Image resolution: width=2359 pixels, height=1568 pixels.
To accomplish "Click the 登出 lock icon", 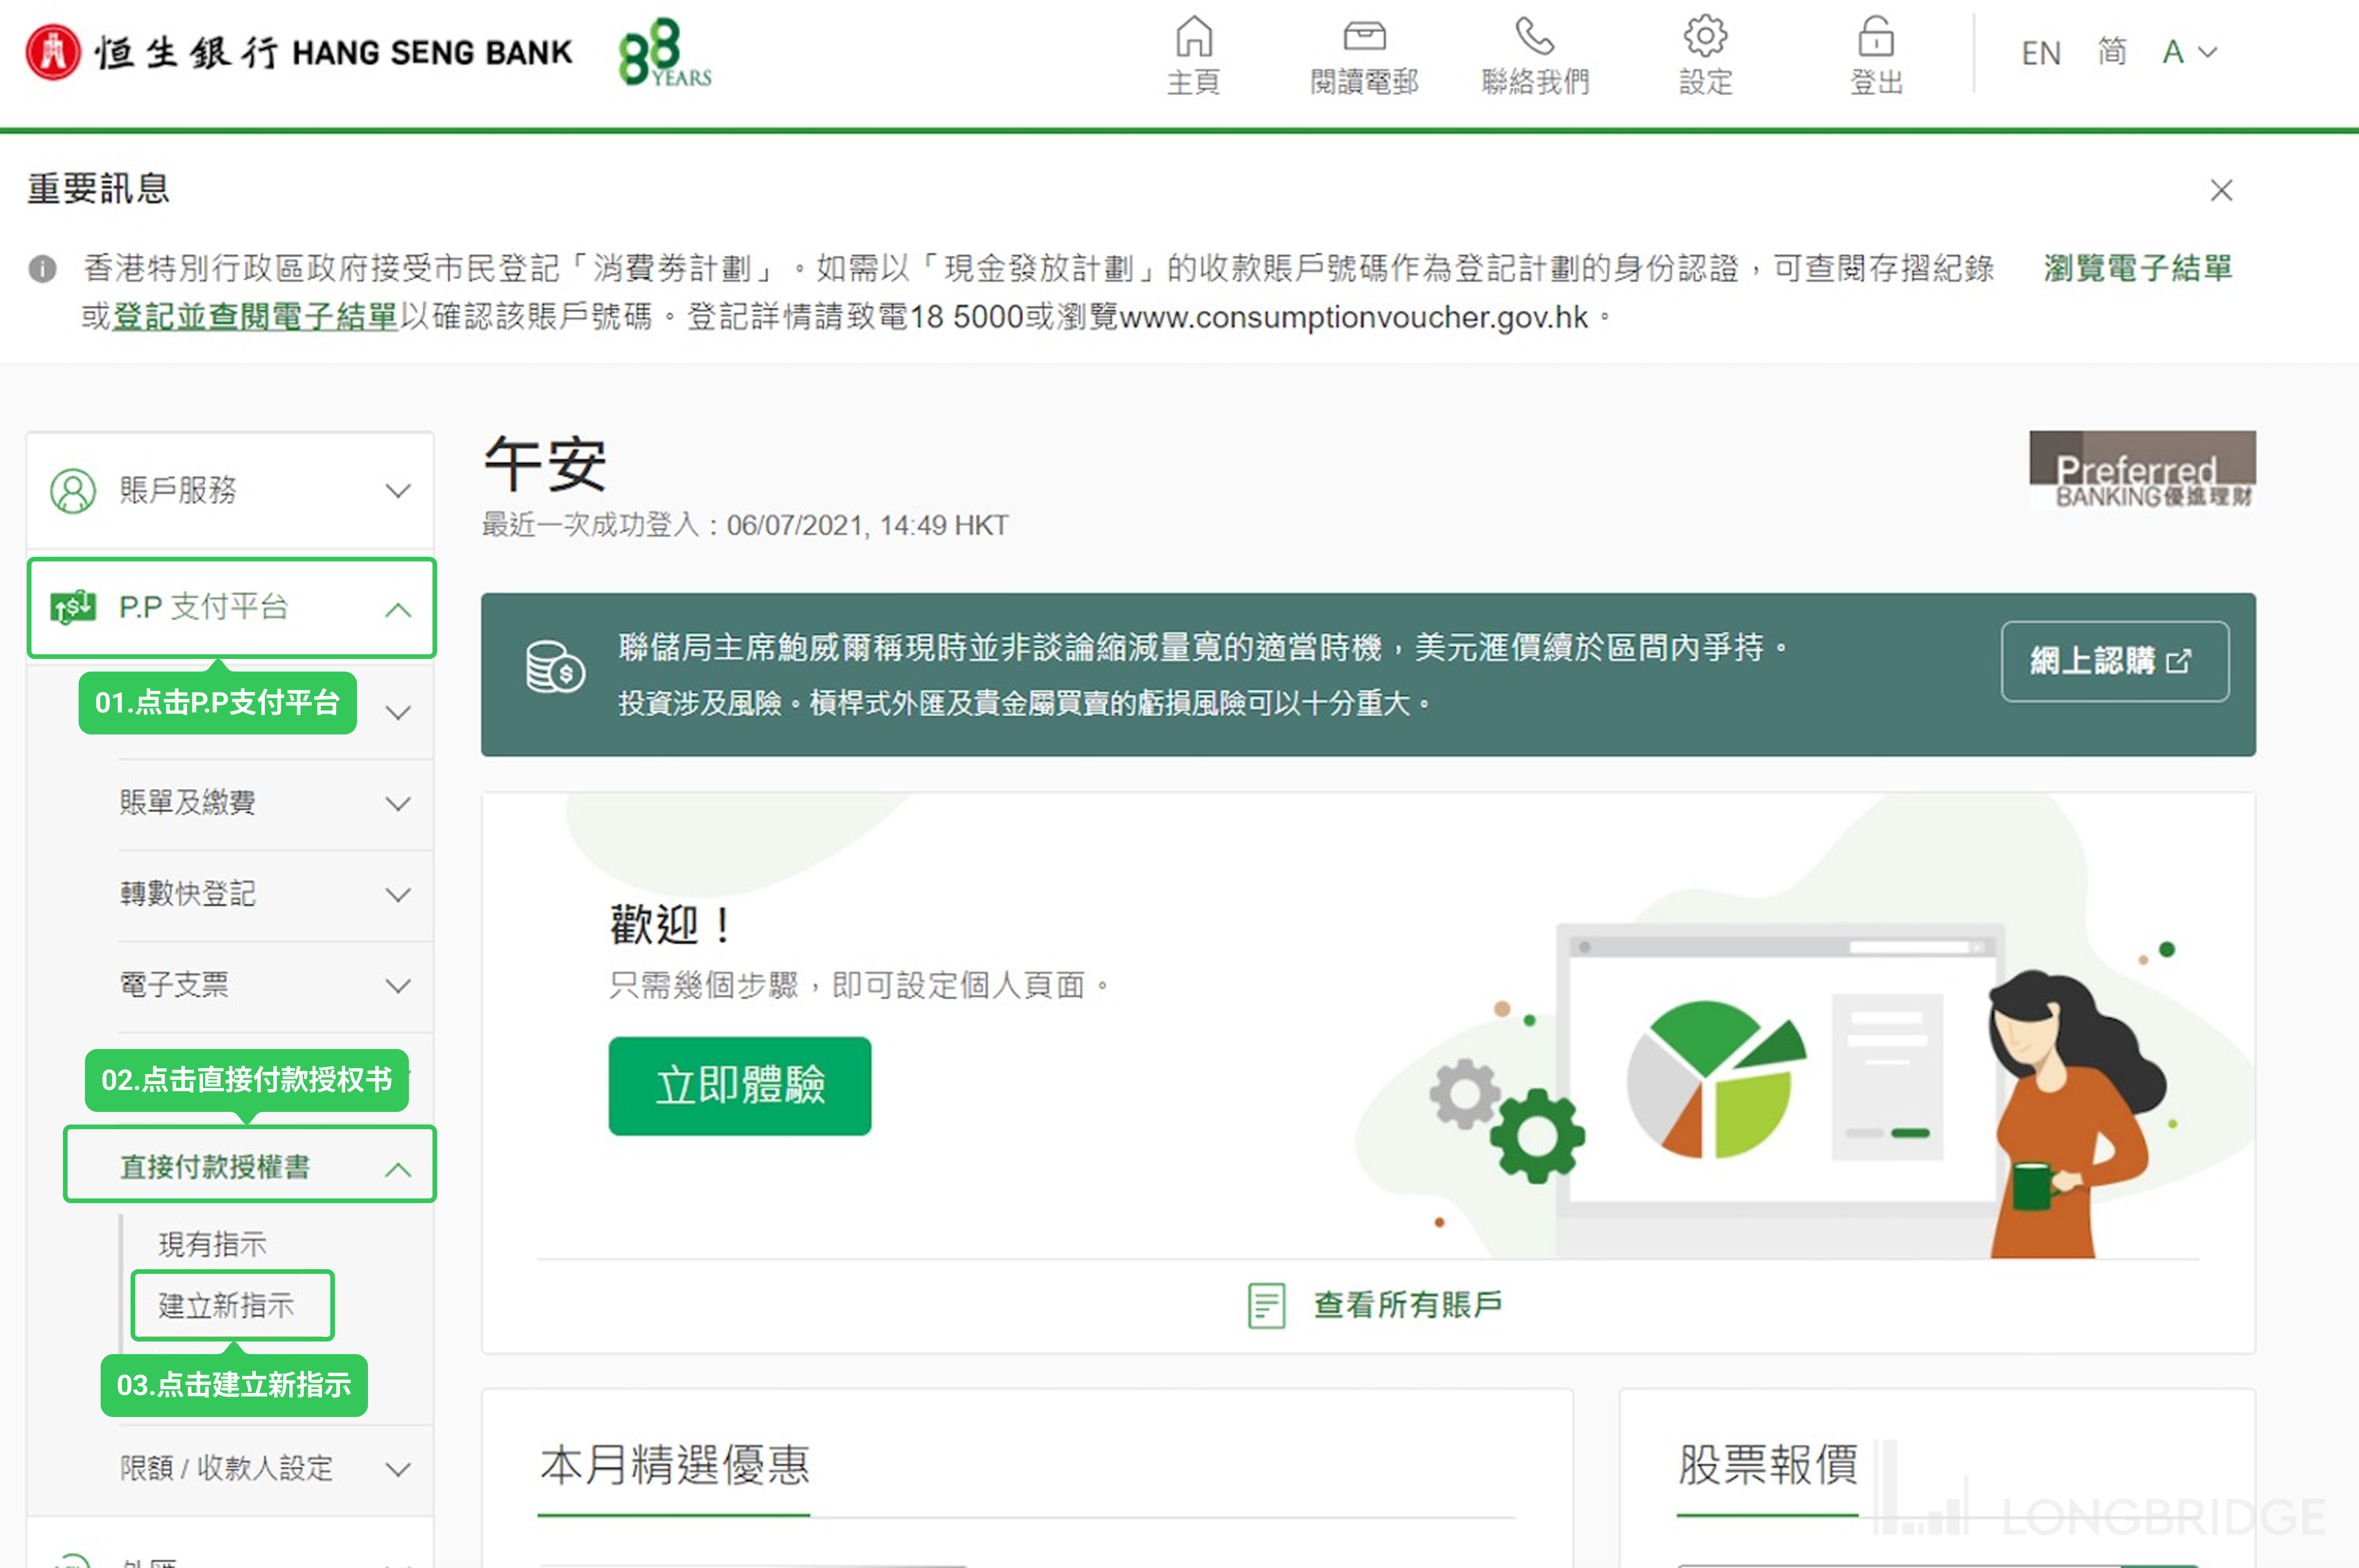I will pos(1876,37).
